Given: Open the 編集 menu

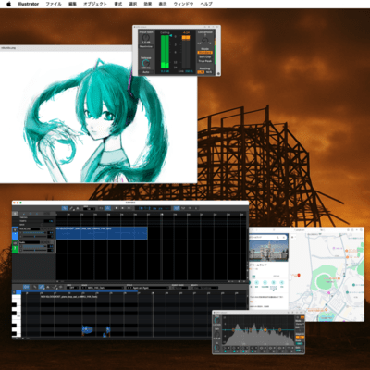Looking at the screenshot, I should pos(72,4).
